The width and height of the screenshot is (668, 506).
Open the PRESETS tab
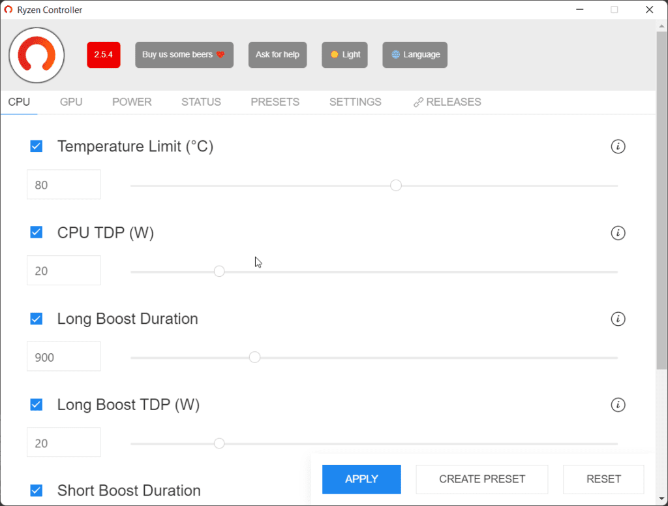pos(275,102)
